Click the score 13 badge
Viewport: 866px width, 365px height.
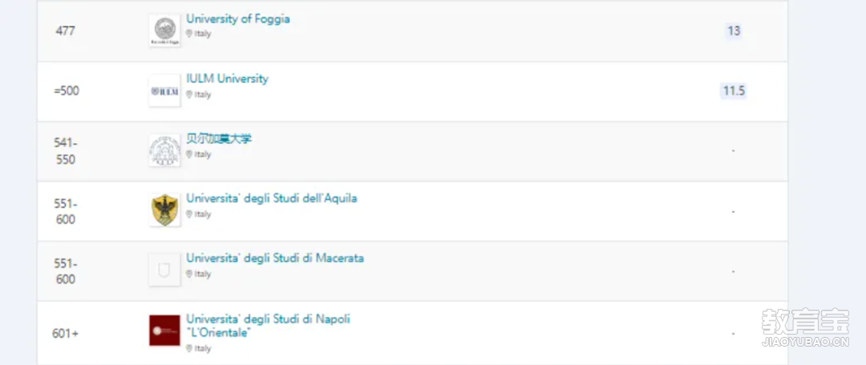click(x=734, y=31)
